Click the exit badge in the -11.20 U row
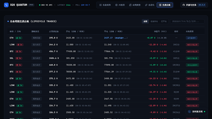Viewport: 212px width, 119px height. (x=192, y=45)
